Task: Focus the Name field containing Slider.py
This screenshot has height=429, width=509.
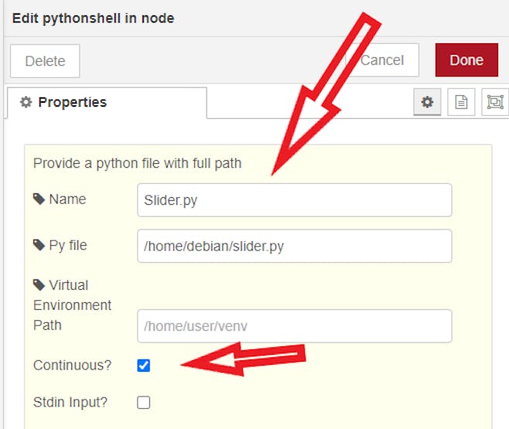Action: [295, 200]
